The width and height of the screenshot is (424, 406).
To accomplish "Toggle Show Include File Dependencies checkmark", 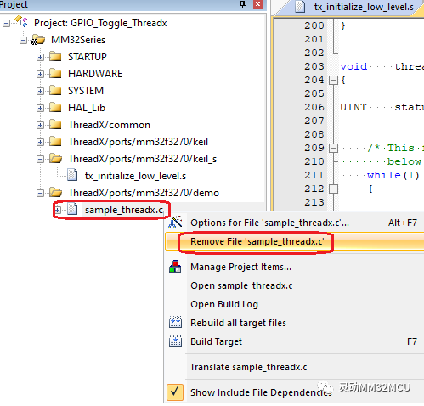I will (175, 392).
